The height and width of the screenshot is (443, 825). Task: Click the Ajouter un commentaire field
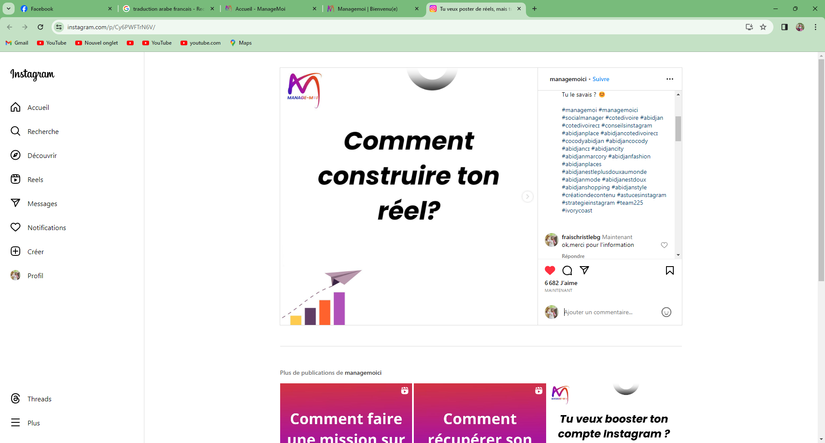coord(609,312)
